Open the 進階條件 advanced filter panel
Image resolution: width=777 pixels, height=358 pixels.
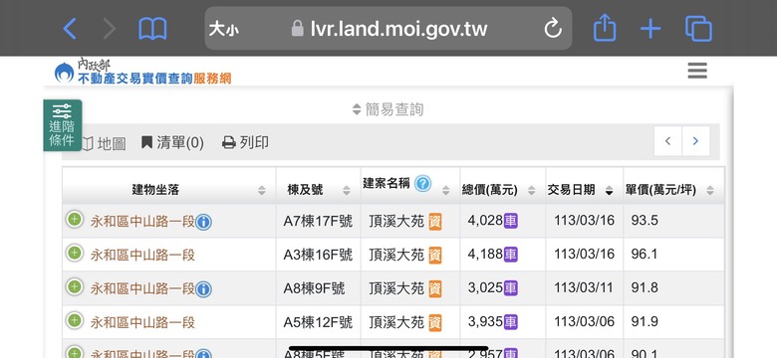coord(63,125)
